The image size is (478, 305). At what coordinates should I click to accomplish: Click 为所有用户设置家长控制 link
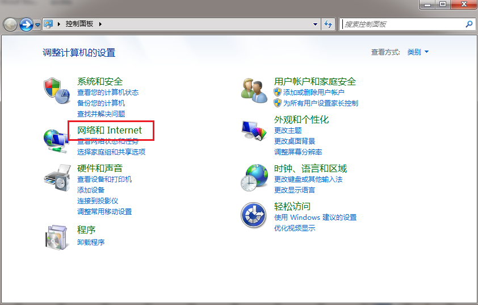pyautogui.click(x=320, y=103)
